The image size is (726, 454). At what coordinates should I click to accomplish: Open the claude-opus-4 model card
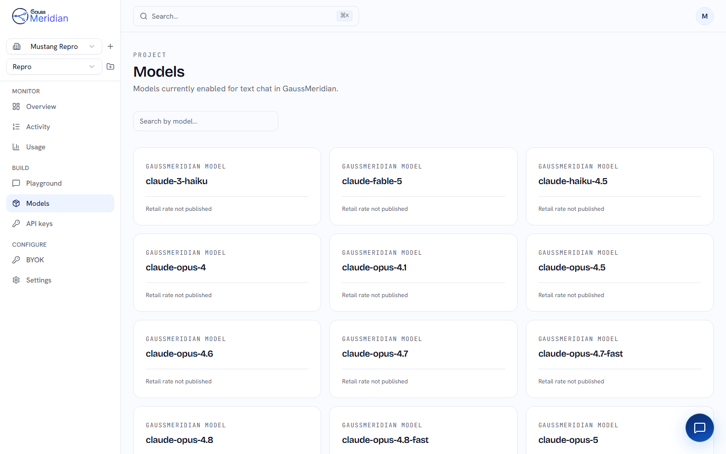pos(227,272)
